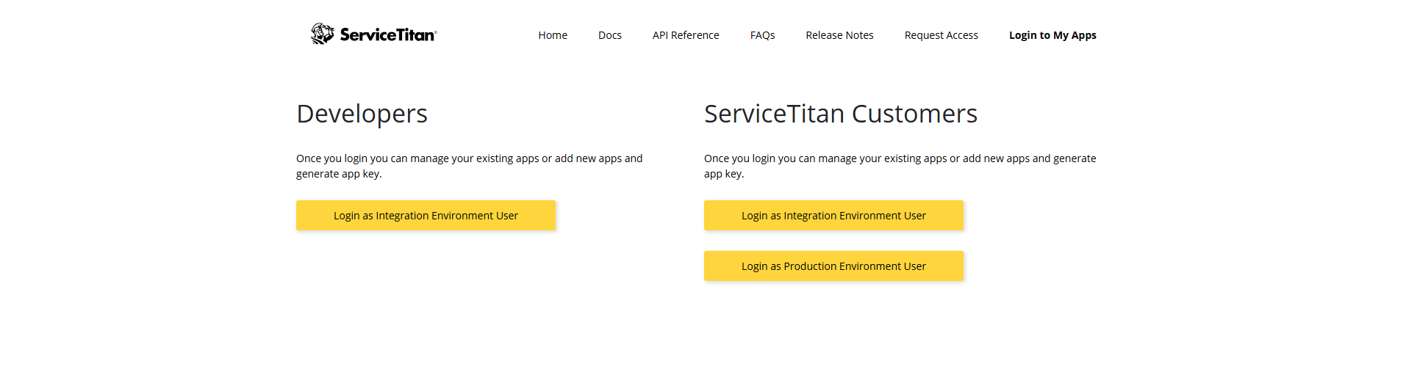Click the ServiceTitan tiger head logo icon
This screenshot has height=391, width=1406.
(x=322, y=34)
